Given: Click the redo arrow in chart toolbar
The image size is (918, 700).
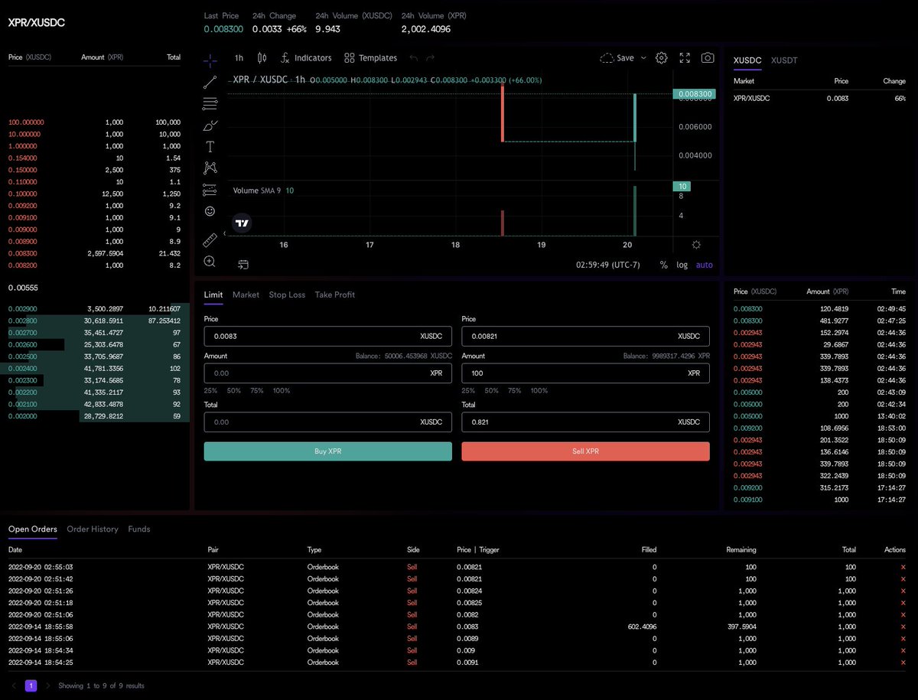Looking at the screenshot, I should pos(431,58).
